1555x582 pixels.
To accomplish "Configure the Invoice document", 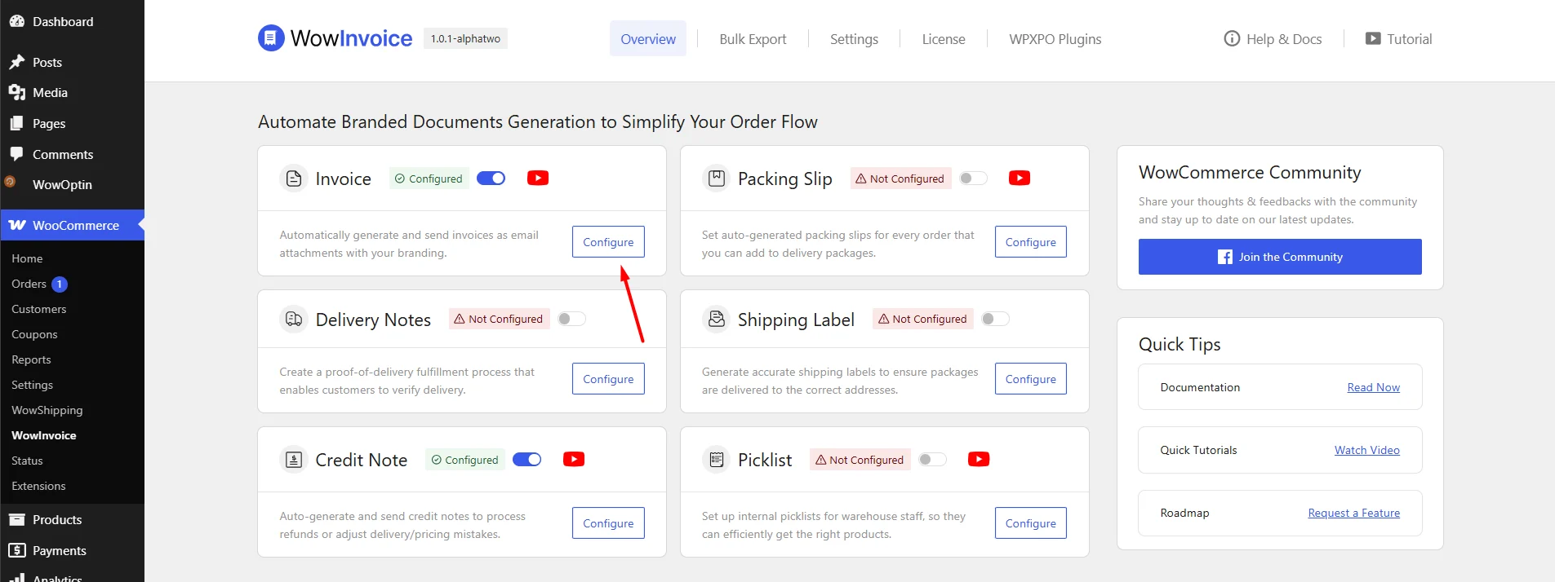I will tap(608, 242).
